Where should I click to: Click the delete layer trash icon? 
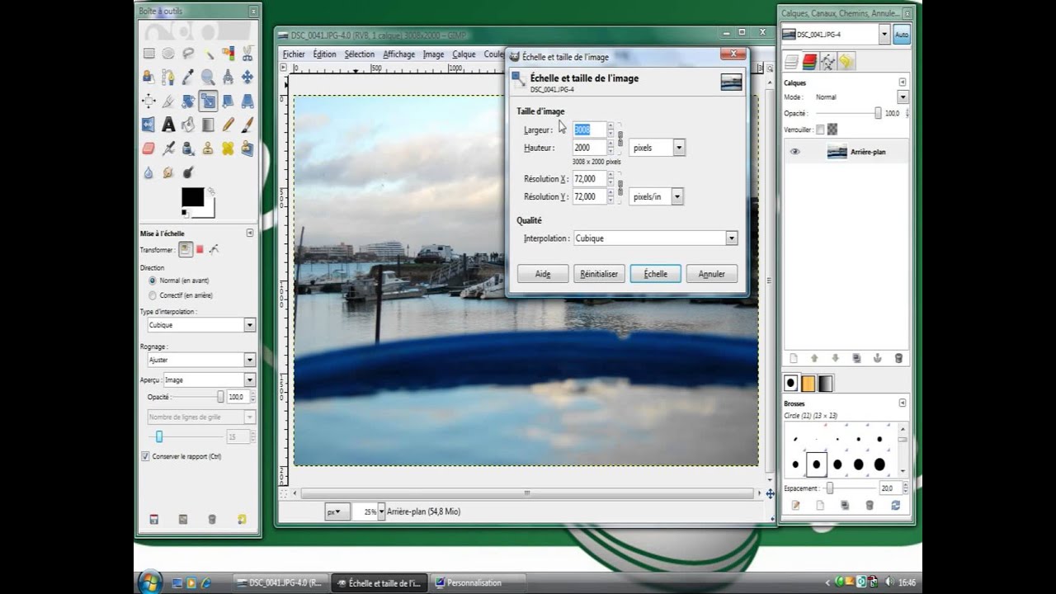pyautogui.click(x=898, y=358)
